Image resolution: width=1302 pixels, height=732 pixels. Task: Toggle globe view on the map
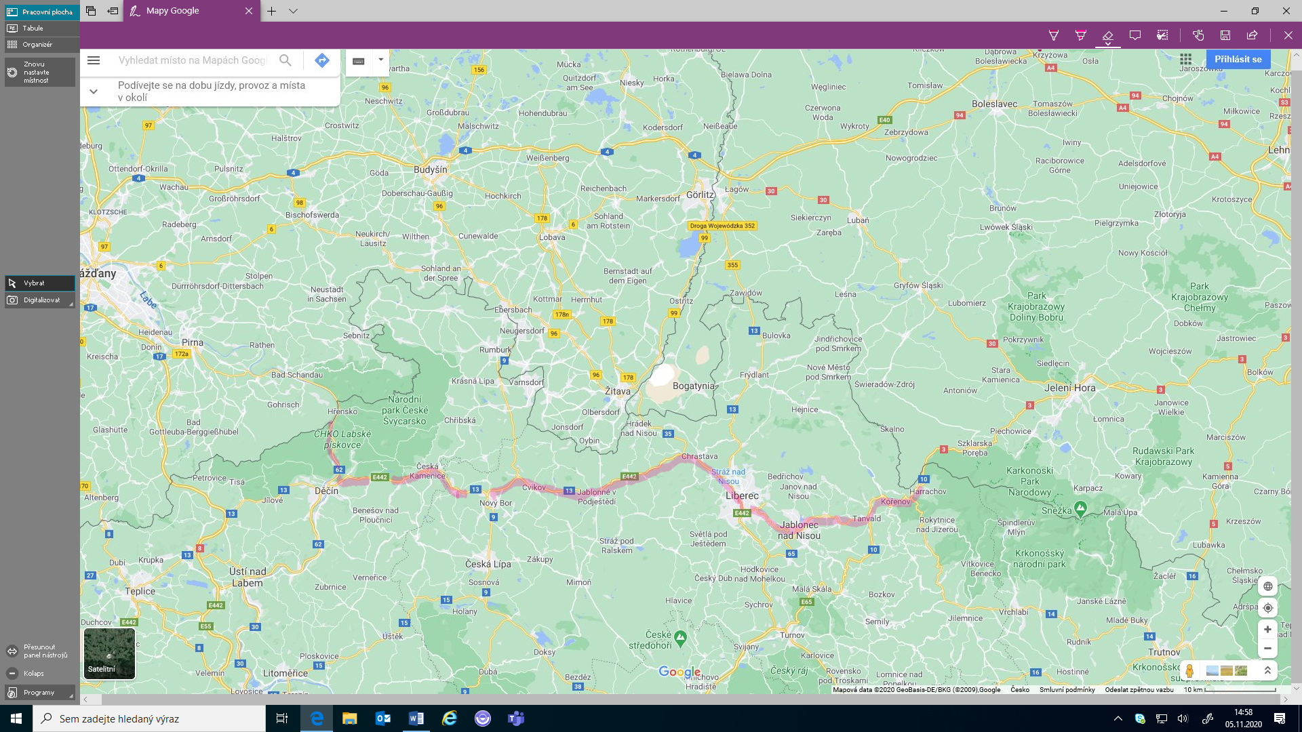tap(1267, 586)
